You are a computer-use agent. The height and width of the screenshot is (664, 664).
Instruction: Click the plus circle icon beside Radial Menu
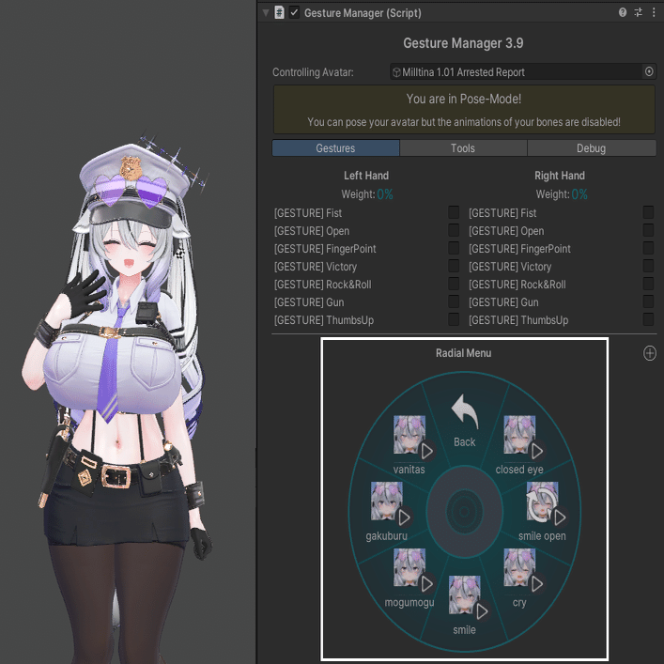pyautogui.click(x=650, y=353)
